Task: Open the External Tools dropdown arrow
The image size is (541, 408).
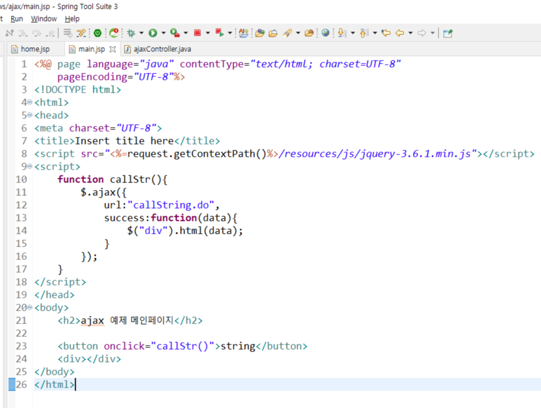Action: [x=186, y=33]
